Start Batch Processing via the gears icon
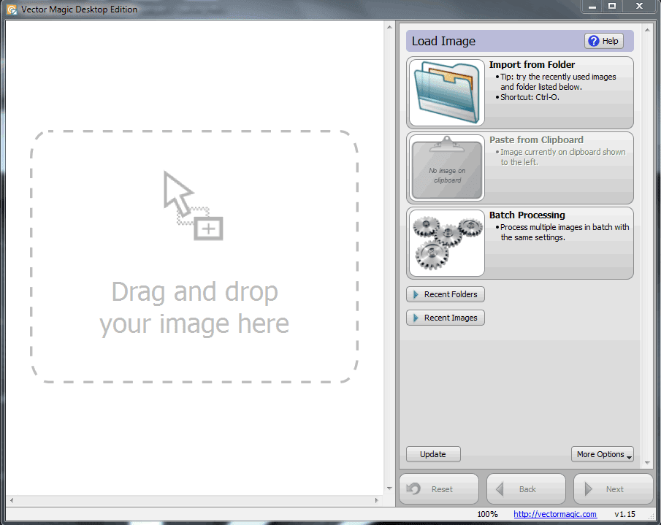This screenshot has width=661, height=525. click(446, 243)
